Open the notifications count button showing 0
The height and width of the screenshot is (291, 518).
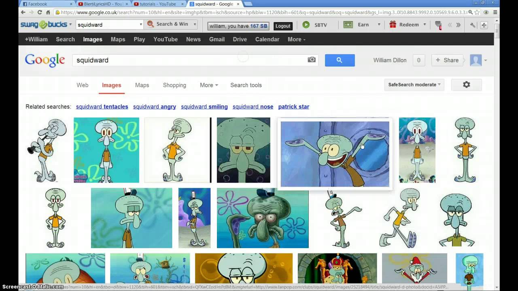coord(419,60)
